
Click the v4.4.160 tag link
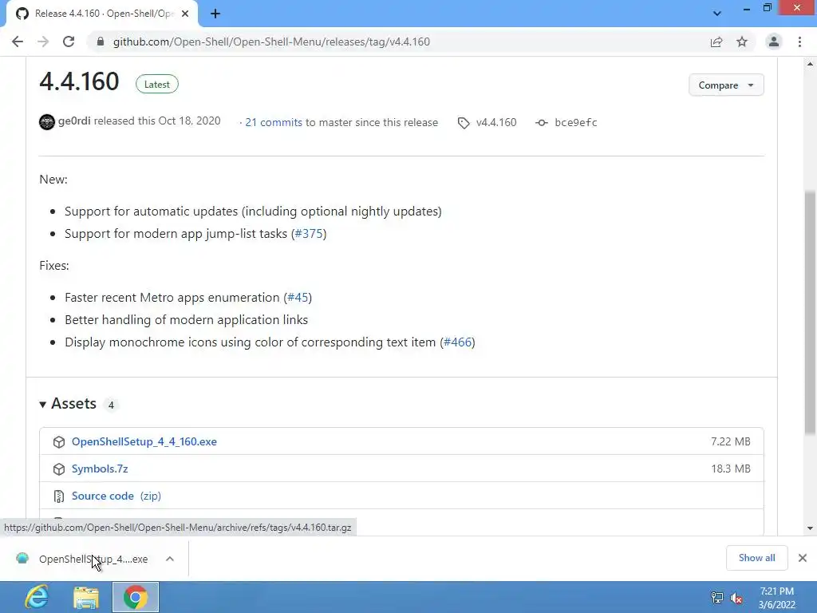tap(496, 122)
